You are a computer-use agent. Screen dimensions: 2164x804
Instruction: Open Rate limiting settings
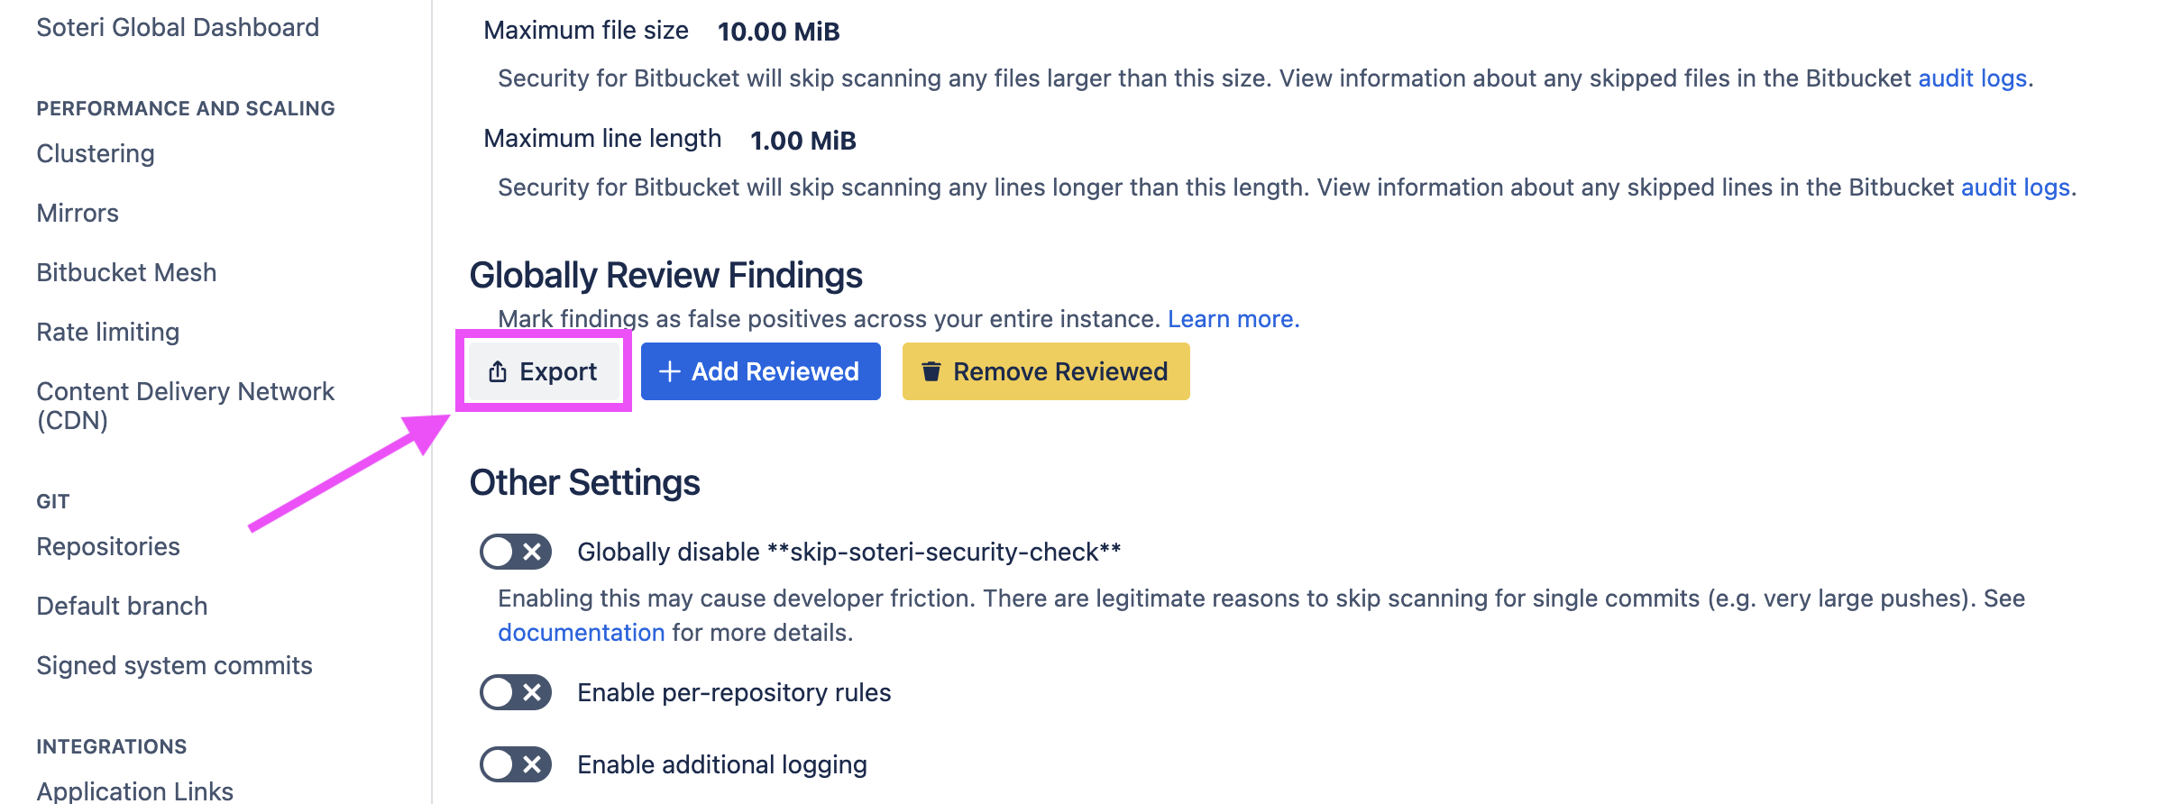(x=108, y=332)
